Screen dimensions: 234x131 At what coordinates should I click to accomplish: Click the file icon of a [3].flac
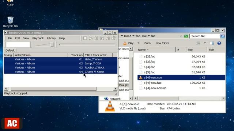click(x=140, y=61)
